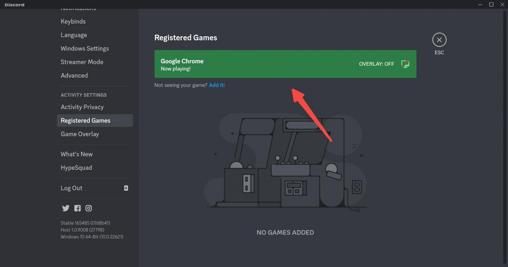Screen dimensions: 508x267
Task: Switch to Windows Settings
Action: (x=85, y=48)
